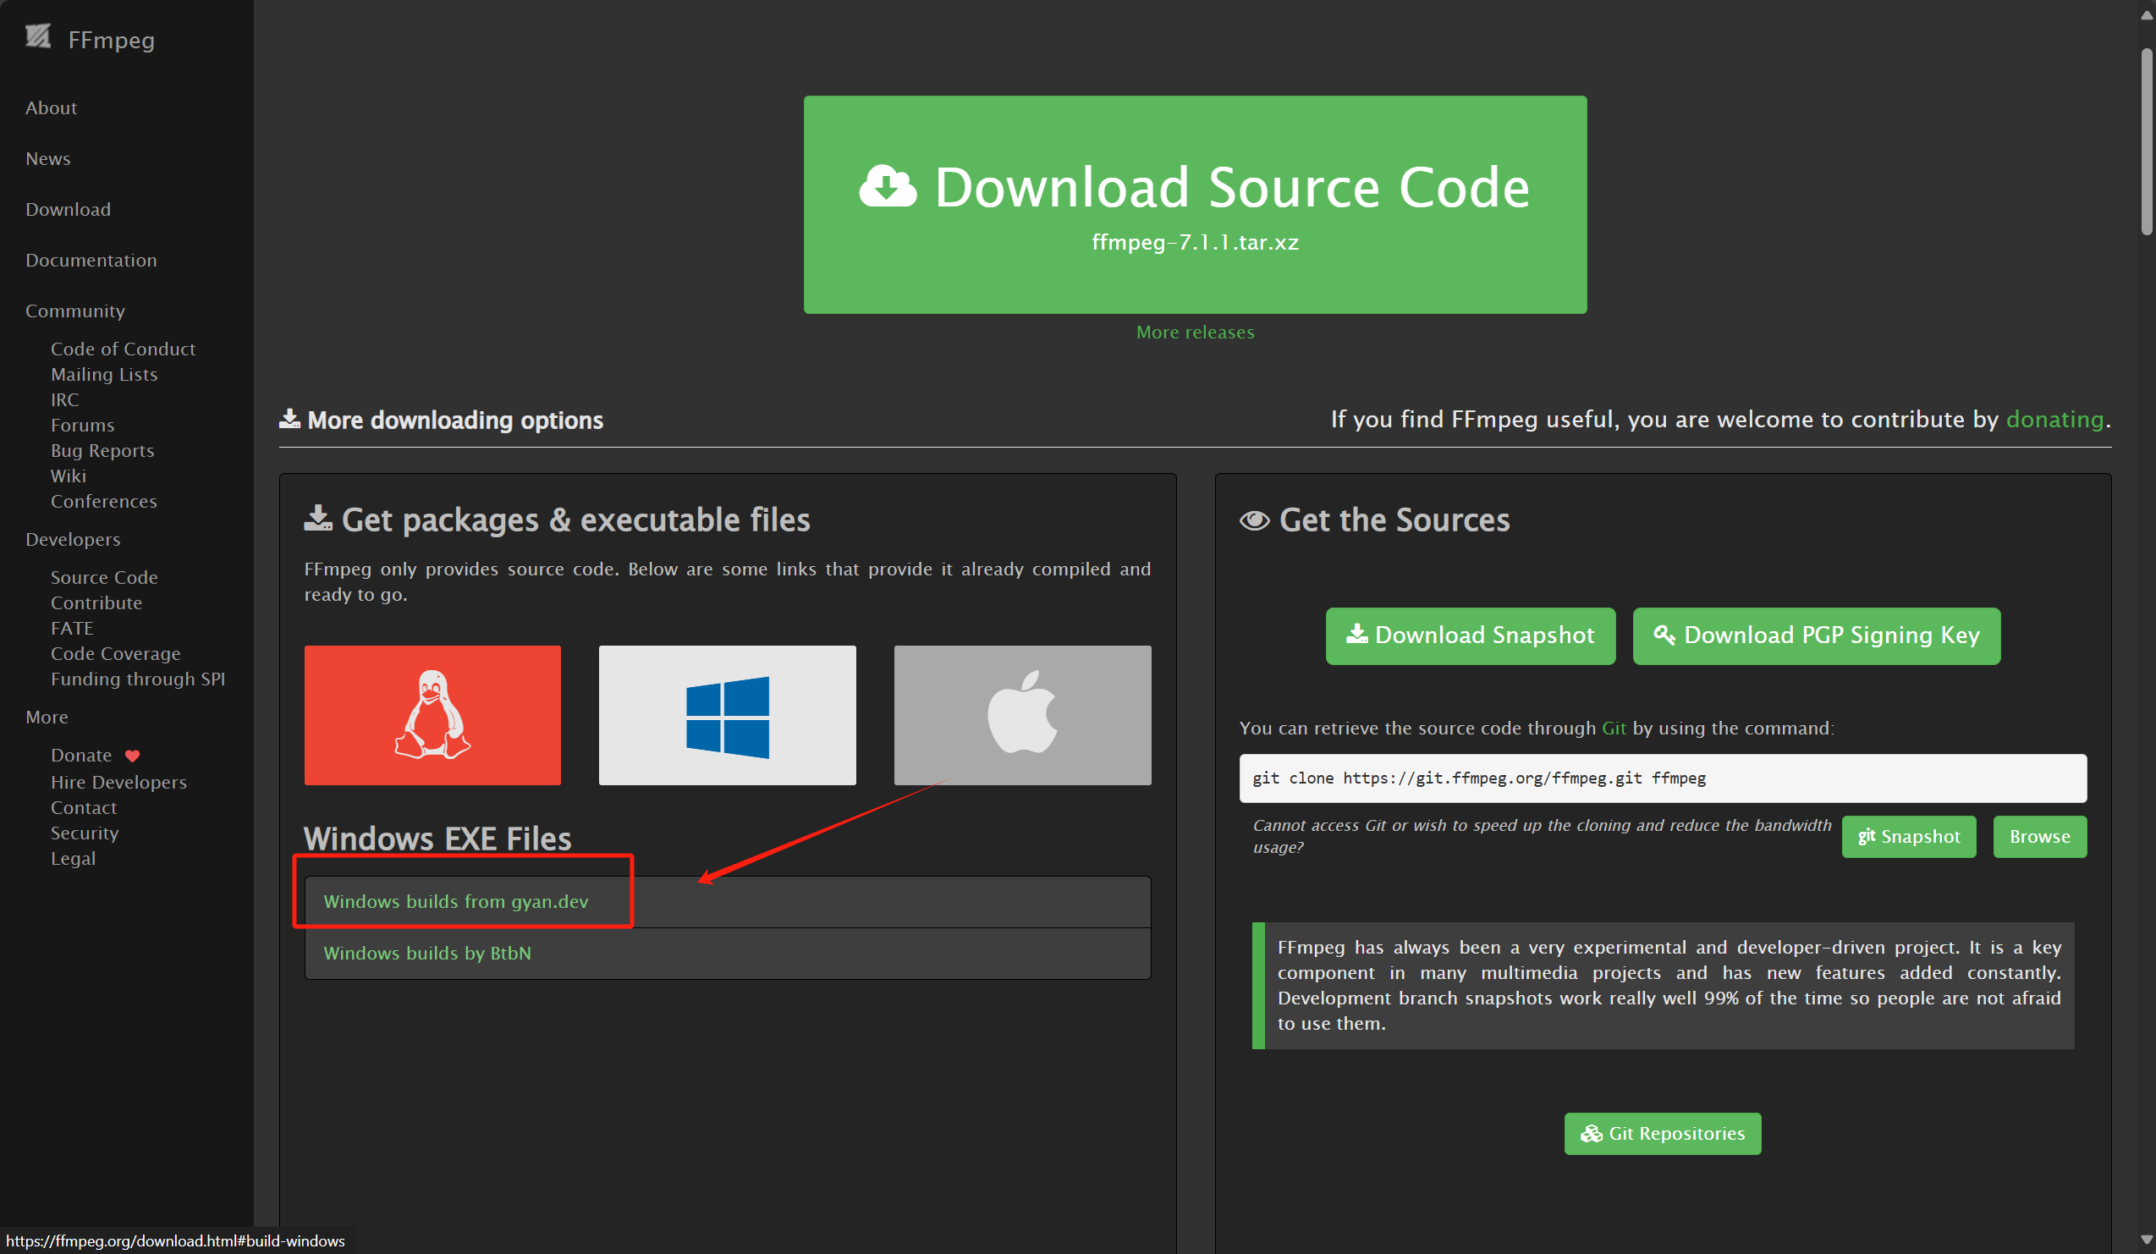
Task: Click the eye icon beside Get the Sources
Action: (1254, 520)
